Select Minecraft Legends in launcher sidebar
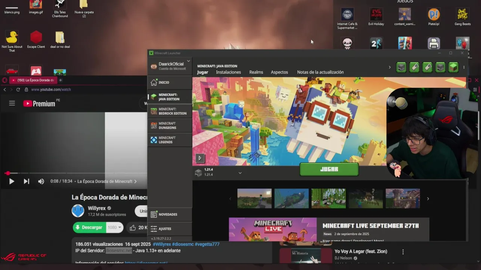 point(169,140)
